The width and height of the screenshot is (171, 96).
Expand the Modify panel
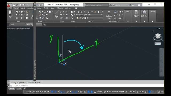click(42, 21)
